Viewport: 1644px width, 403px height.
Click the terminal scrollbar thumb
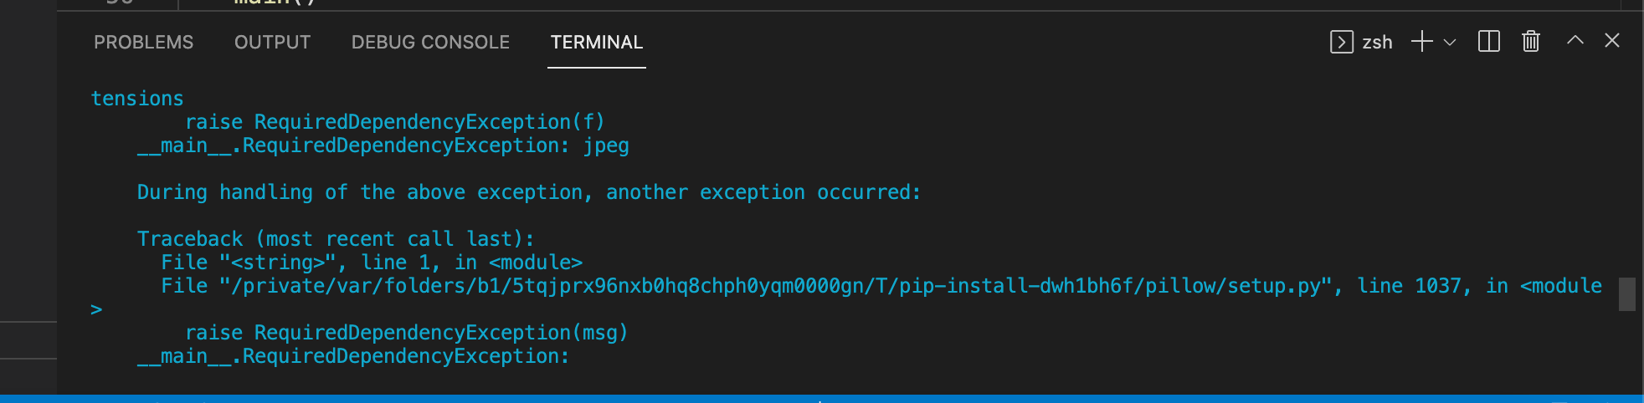[1627, 294]
